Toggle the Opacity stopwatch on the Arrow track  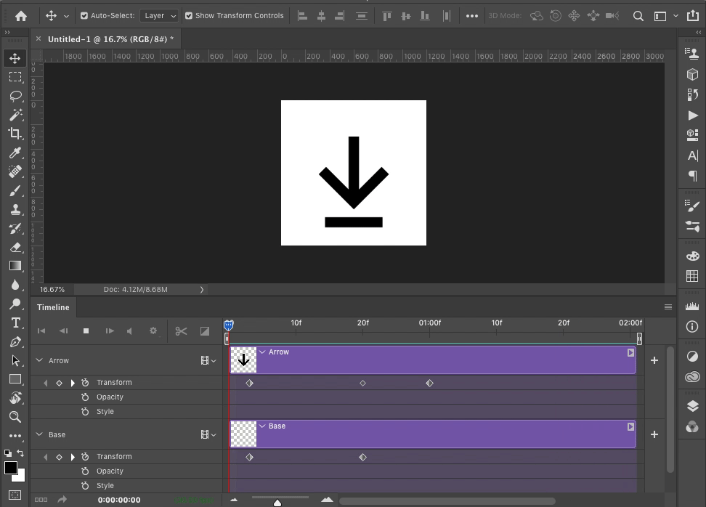tap(85, 397)
